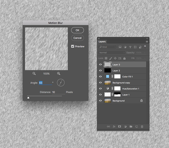Open the Normal blend mode dropdown
This screenshot has width=169, height=148.
111,53
